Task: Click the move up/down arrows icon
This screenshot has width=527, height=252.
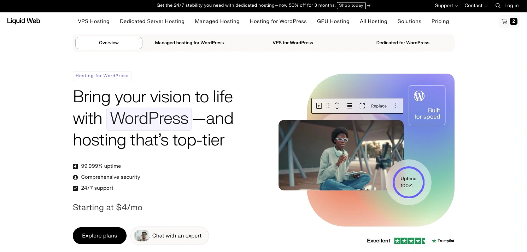Action: [x=337, y=106]
